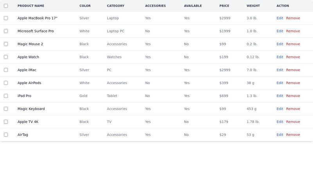Edit the Apple TV 4K product
313x176 pixels.
(x=280, y=122)
